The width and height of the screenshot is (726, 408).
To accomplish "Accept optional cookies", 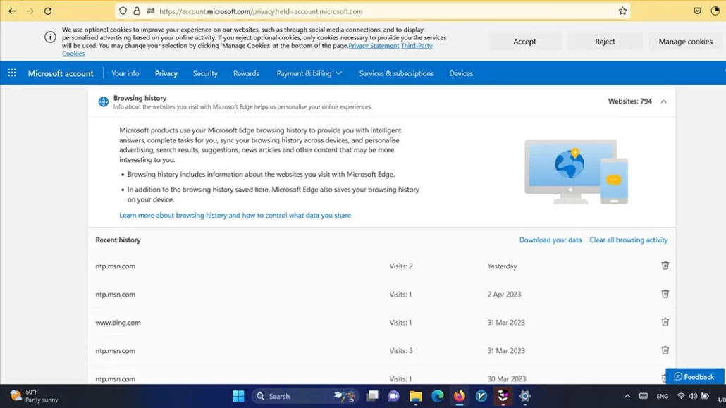I will click(524, 41).
